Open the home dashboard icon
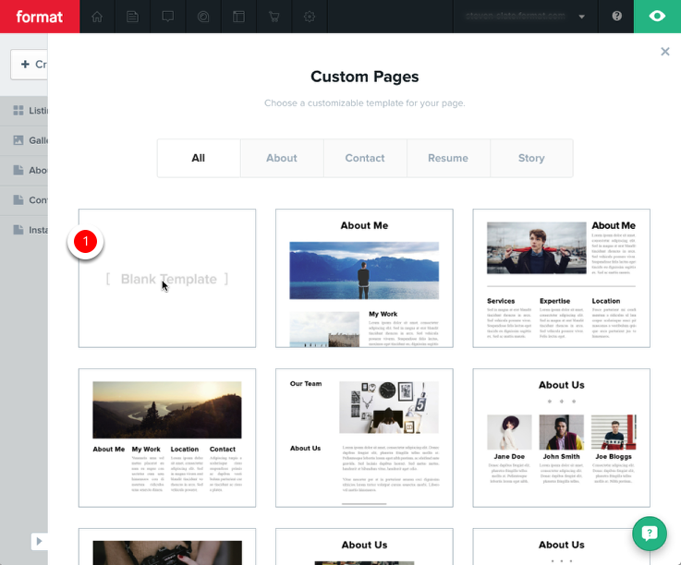681x565 pixels. pos(97,17)
